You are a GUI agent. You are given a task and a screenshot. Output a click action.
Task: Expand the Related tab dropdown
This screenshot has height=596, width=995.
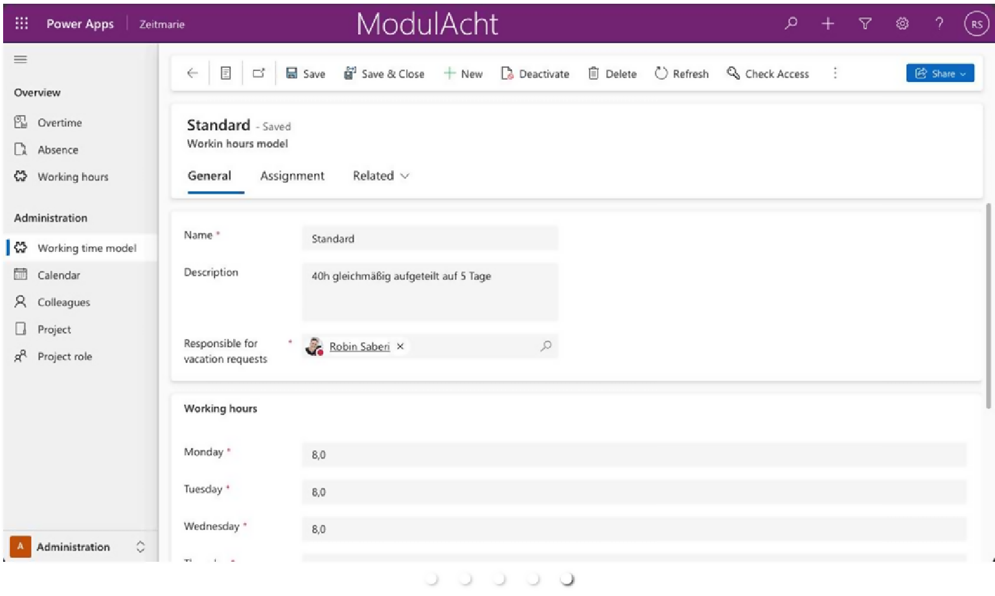[381, 176]
